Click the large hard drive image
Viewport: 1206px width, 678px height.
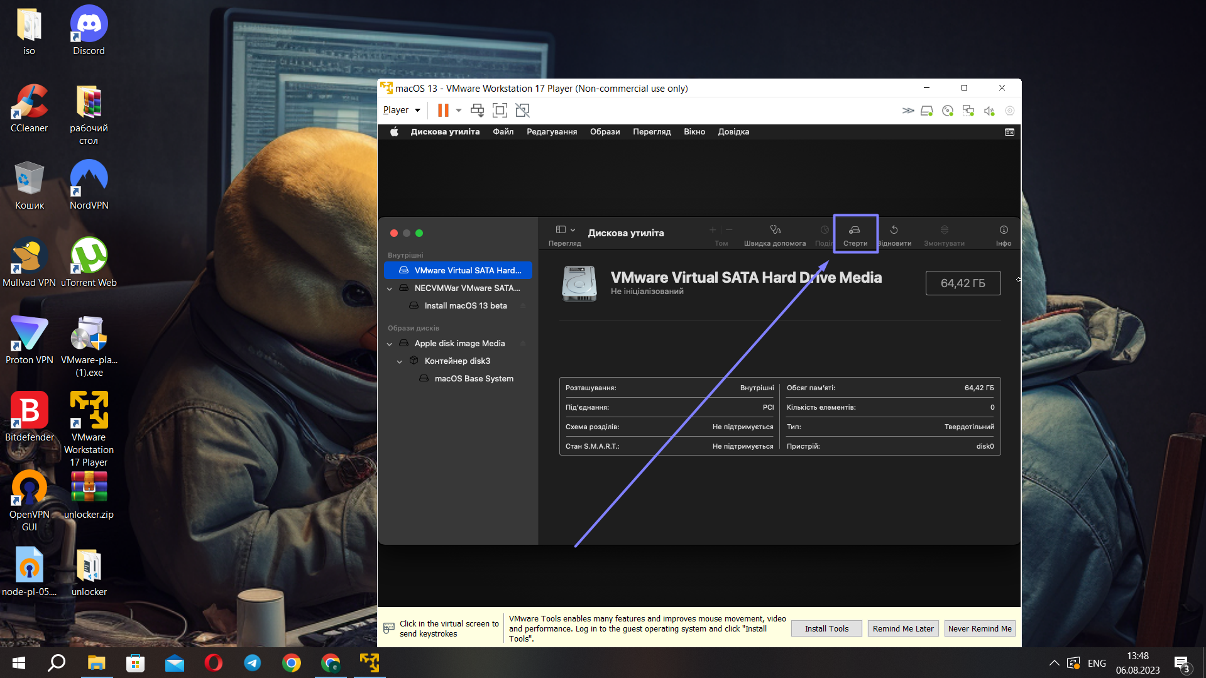pos(579,283)
